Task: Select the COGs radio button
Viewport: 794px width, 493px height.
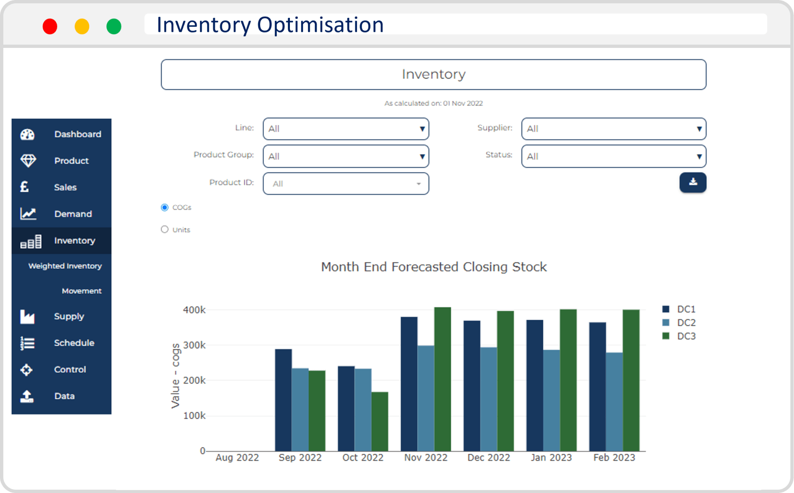Action: pos(165,207)
